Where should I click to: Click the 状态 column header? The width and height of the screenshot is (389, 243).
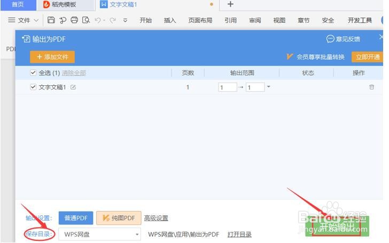click(308, 73)
